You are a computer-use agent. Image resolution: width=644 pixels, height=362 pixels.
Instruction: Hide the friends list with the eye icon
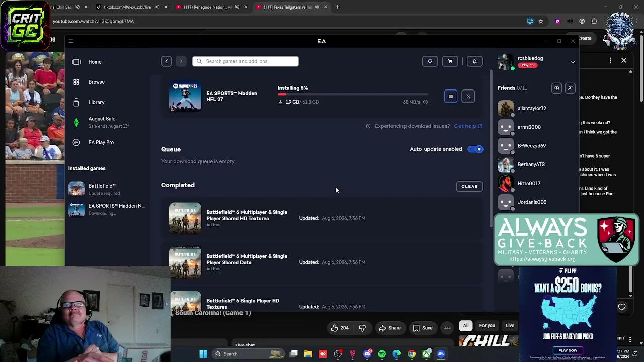pos(556,88)
